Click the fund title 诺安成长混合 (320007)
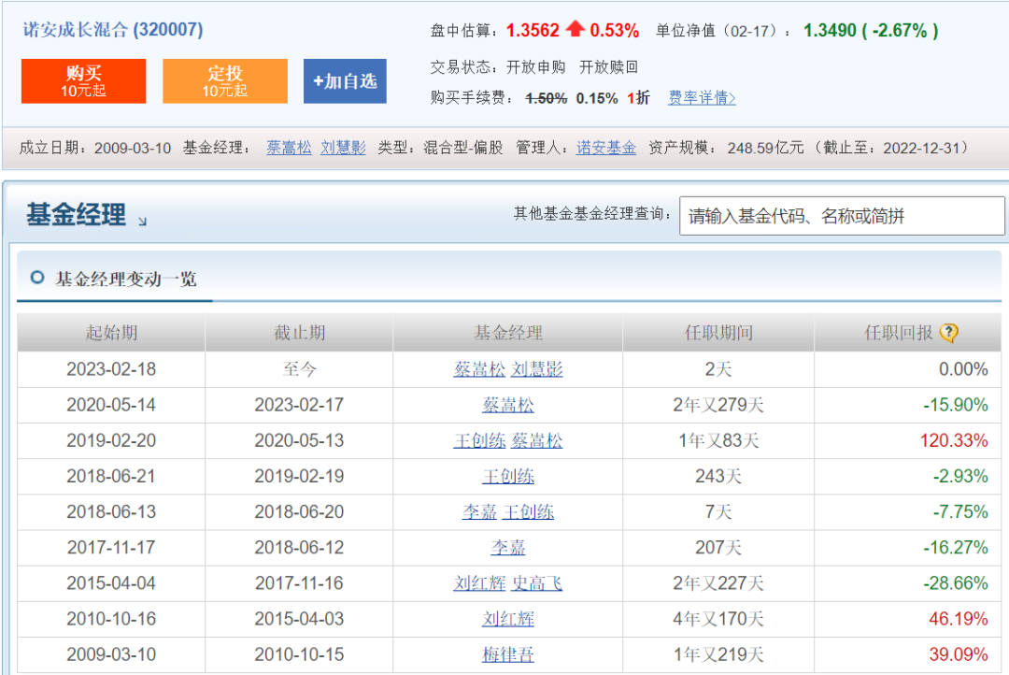The image size is (1009, 675). pyautogui.click(x=113, y=30)
